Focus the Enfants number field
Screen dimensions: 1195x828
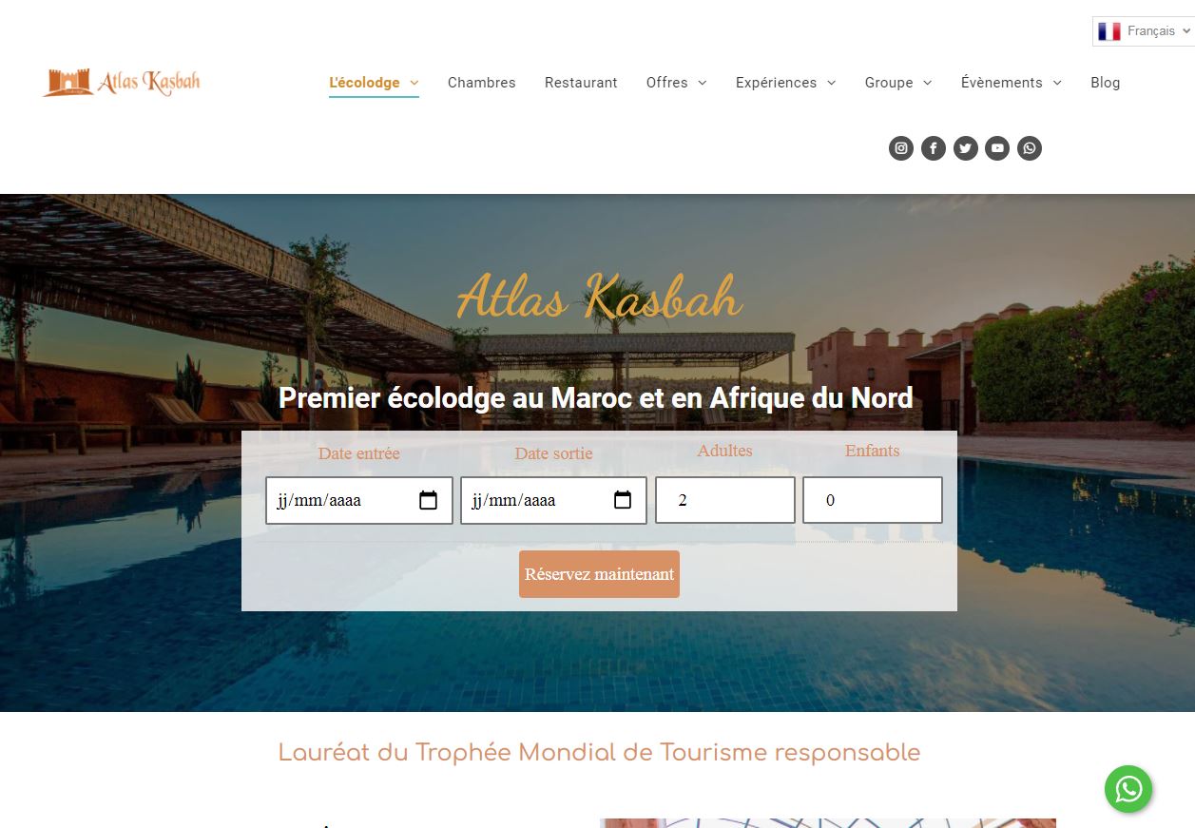click(x=873, y=500)
